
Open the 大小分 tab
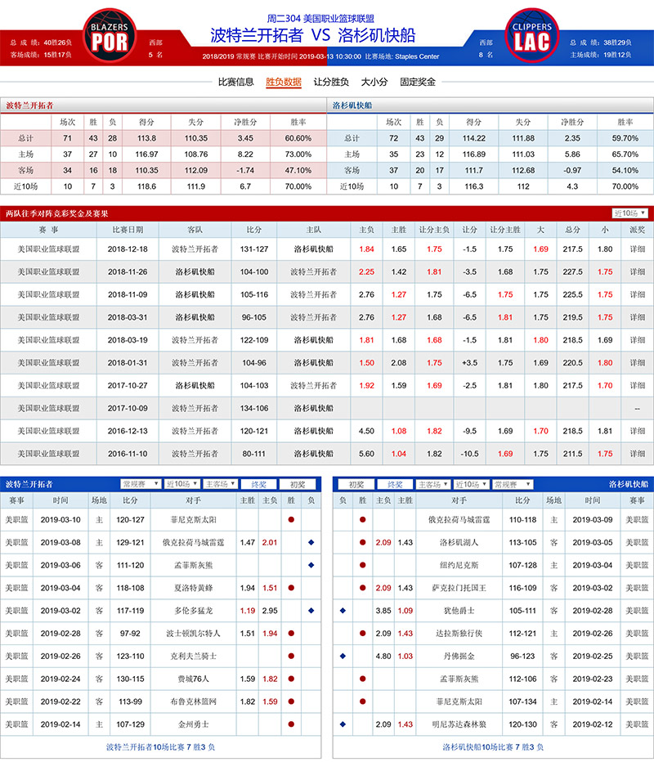click(x=374, y=82)
